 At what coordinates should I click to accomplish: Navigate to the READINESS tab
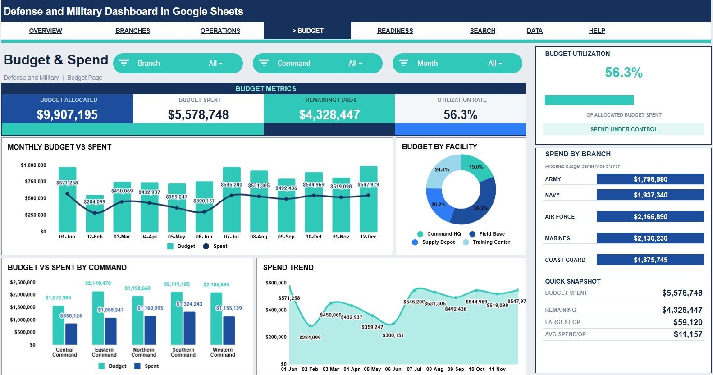tap(395, 31)
